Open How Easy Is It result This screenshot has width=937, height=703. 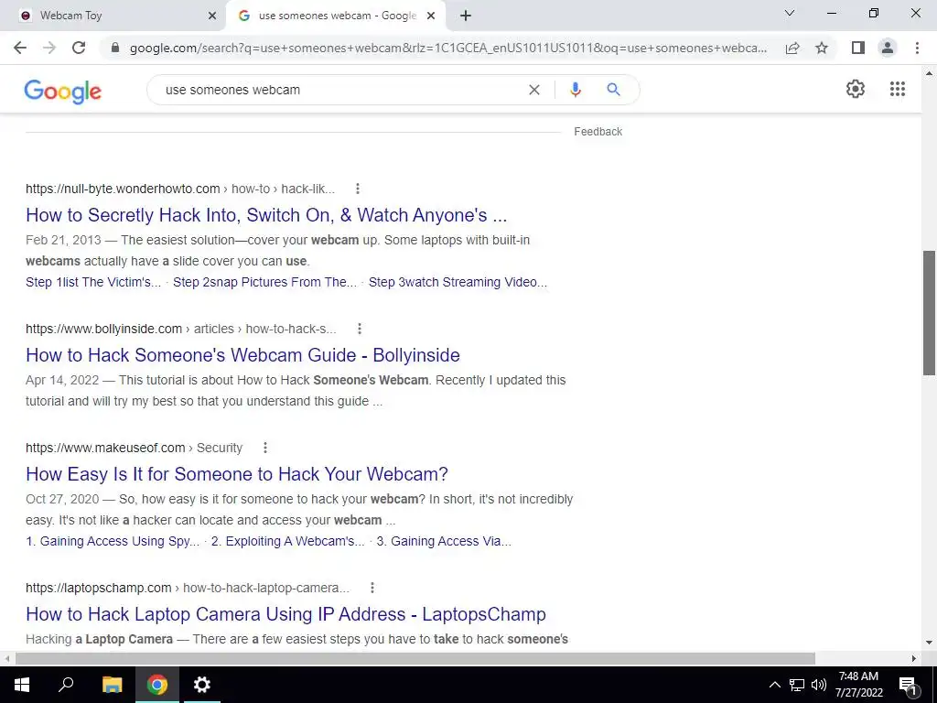(x=237, y=474)
